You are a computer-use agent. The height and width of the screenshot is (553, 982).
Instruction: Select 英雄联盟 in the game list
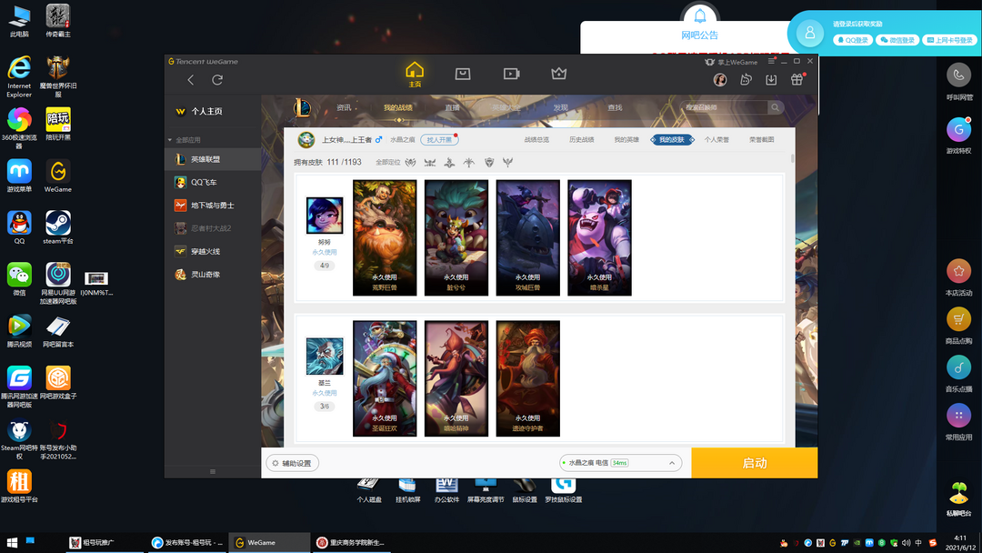coord(213,159)
